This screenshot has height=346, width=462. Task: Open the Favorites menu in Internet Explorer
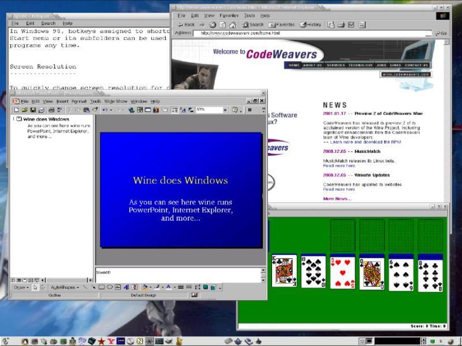[x=229, y=16]
